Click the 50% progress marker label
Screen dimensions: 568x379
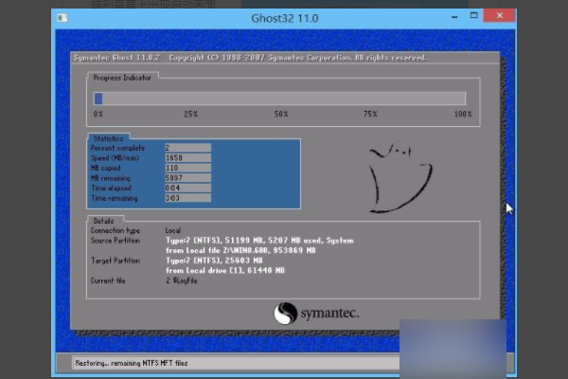[281, 114]
